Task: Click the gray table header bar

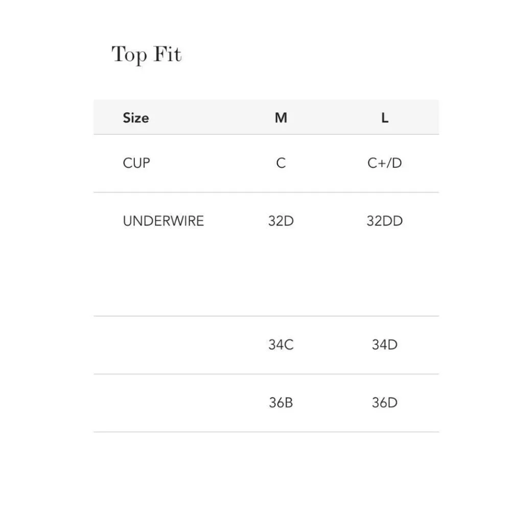Action: pos(266,117)
